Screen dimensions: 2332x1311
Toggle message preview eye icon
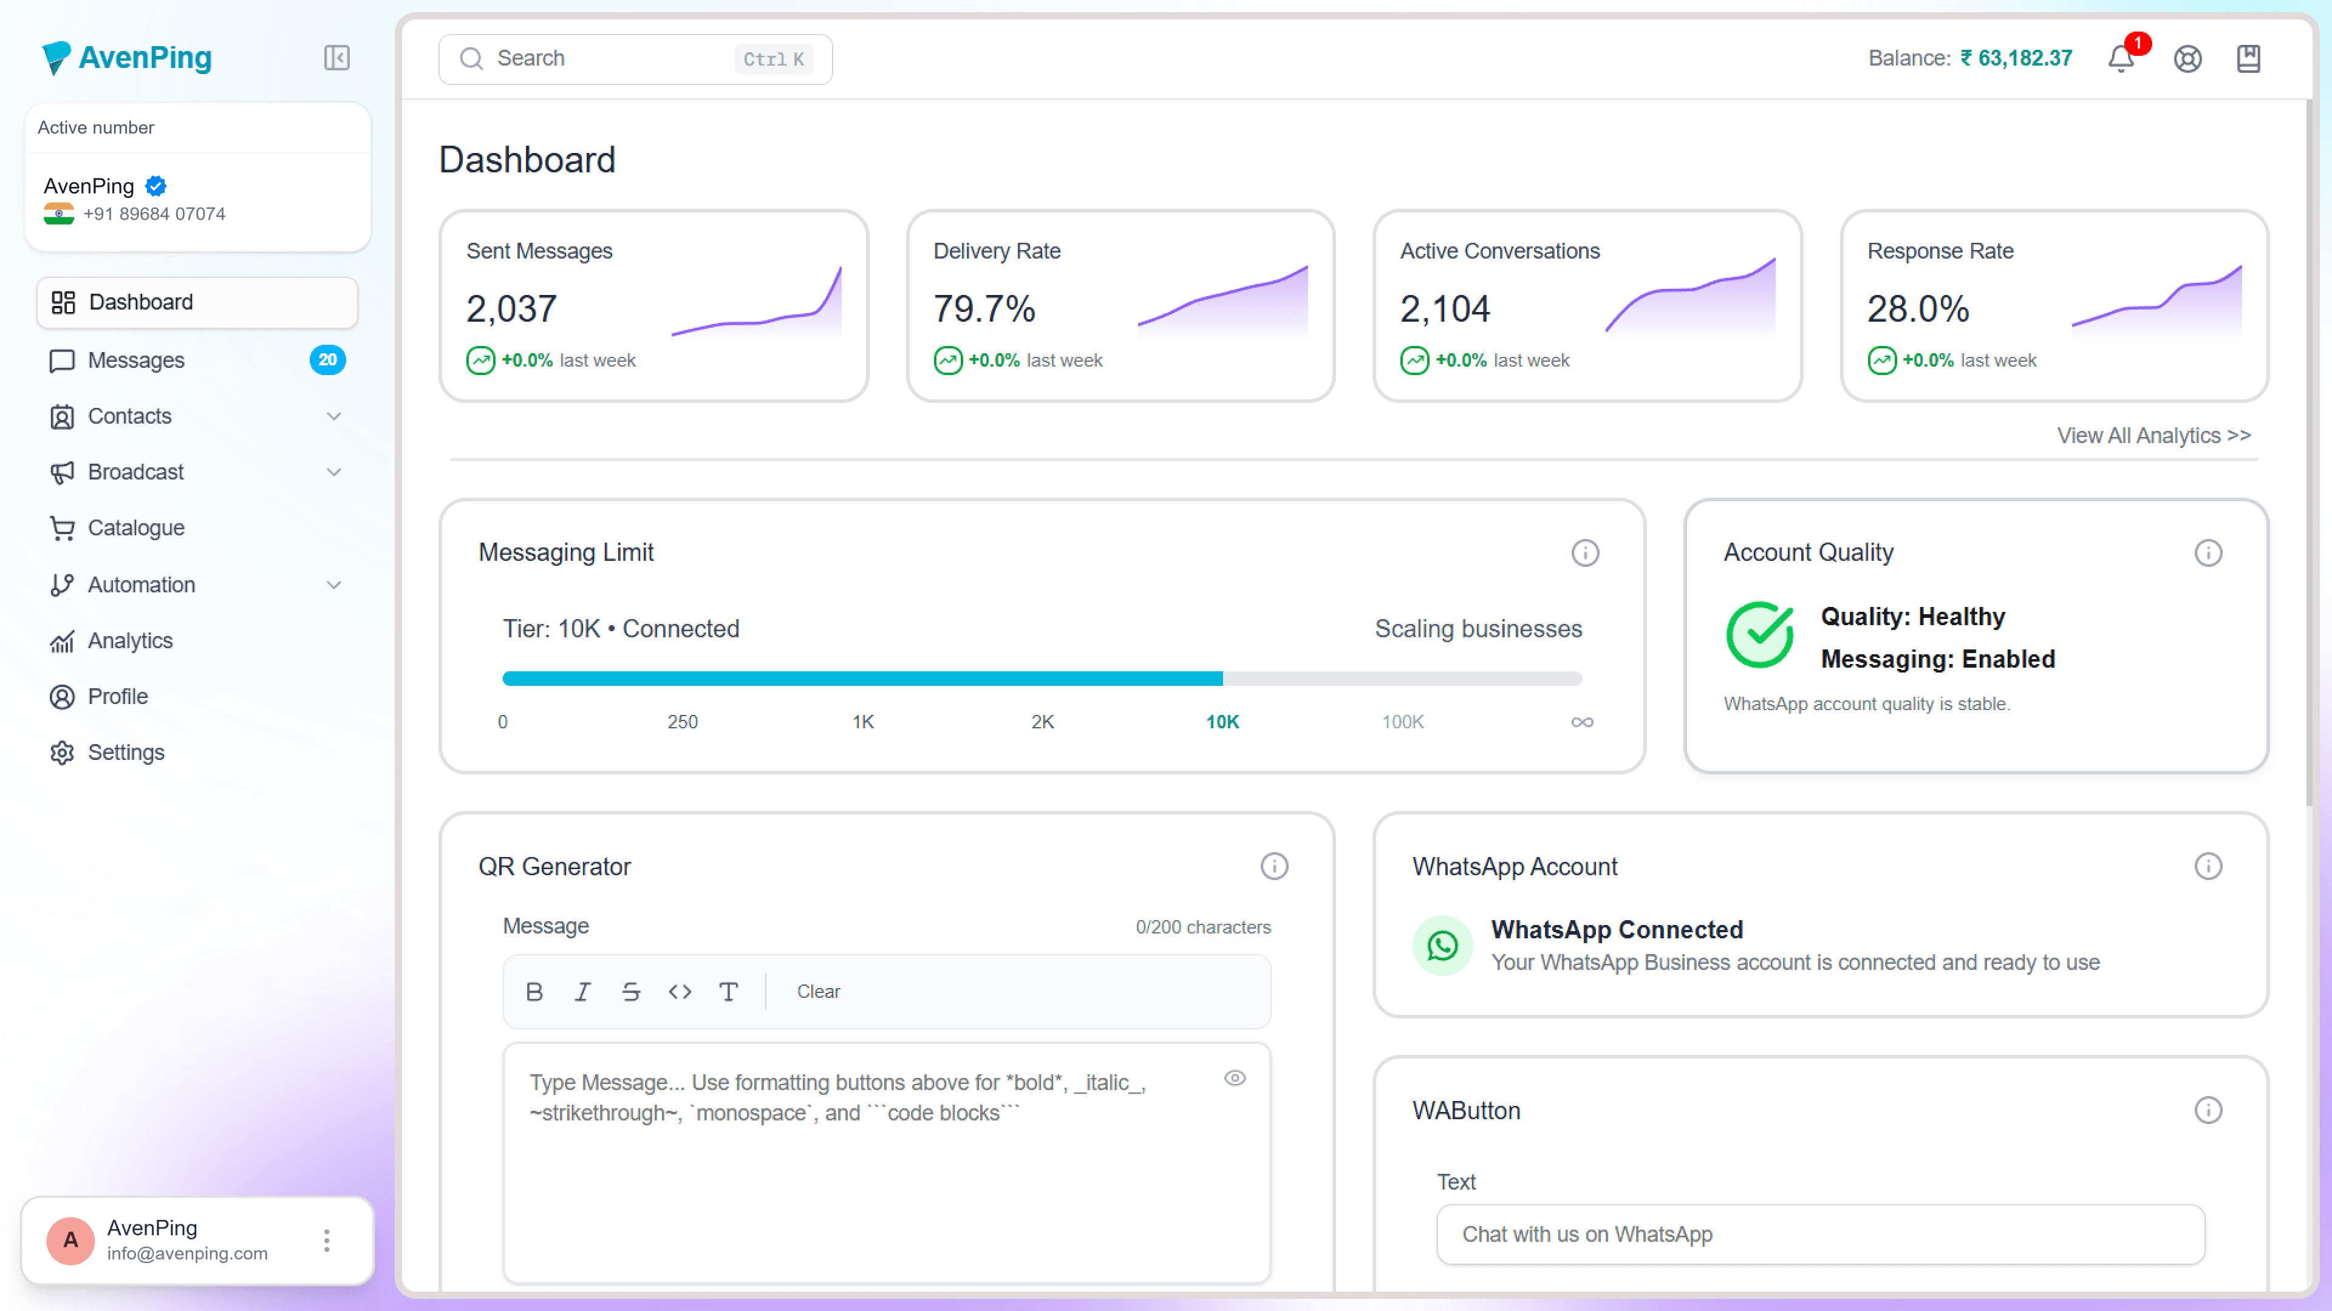[x=1235, y=1077]
